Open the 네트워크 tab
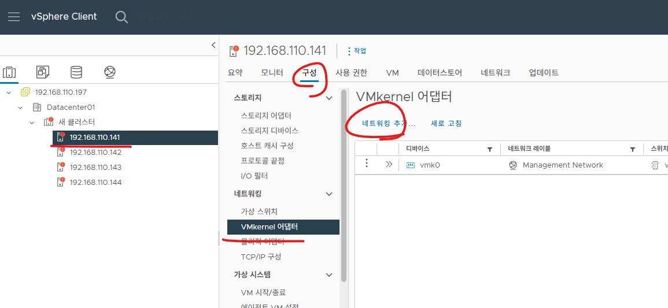Viewport: 668px width, 308px height. point(496,73)
